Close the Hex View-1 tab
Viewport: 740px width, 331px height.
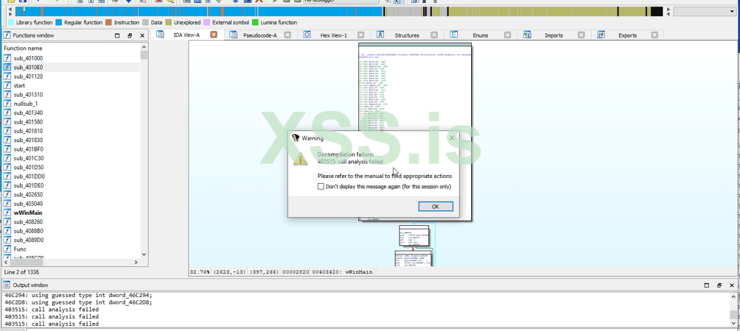(360, 35)
